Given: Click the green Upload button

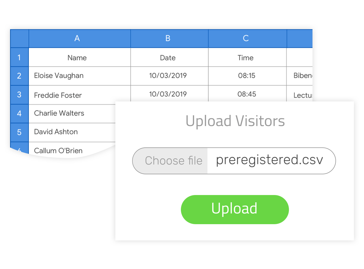Looking at the screenshot, I should [x=235, y=210].
